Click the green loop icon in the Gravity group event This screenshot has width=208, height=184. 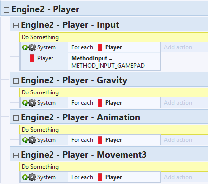coord(25,103)
